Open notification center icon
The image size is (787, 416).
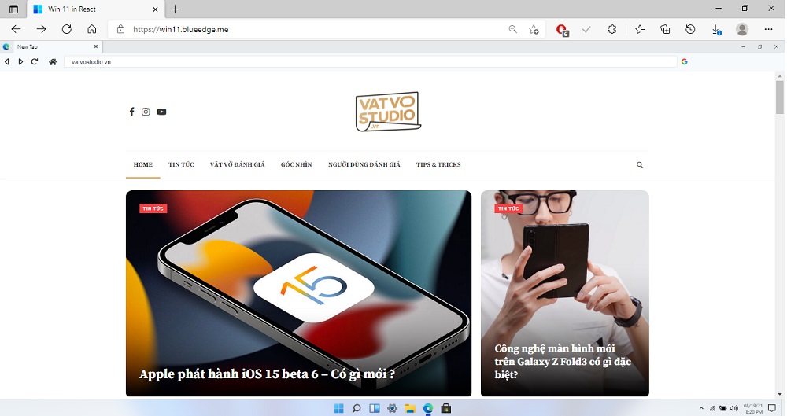click(x=772, y=408)
